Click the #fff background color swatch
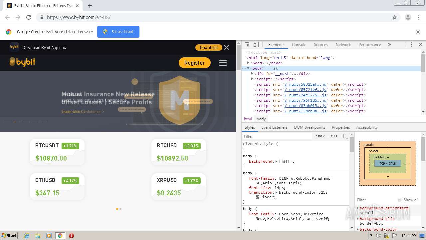Viewport: 426px width, 240px height. 281,161
